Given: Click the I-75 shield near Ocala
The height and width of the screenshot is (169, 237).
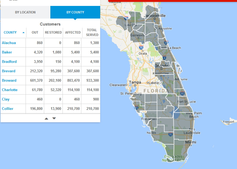Looking at the screenshot, I should 141,48.
